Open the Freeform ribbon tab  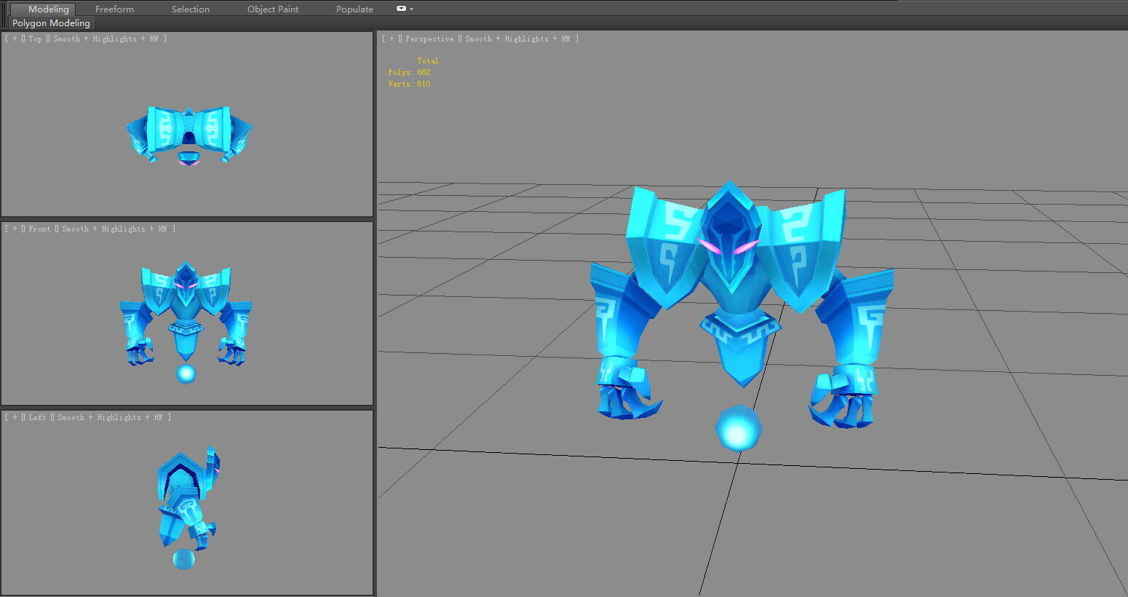(114, 9)
